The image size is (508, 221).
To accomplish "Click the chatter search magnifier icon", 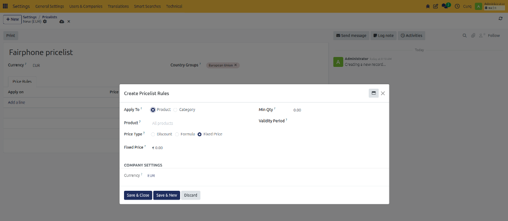I will tap(464, 36).
